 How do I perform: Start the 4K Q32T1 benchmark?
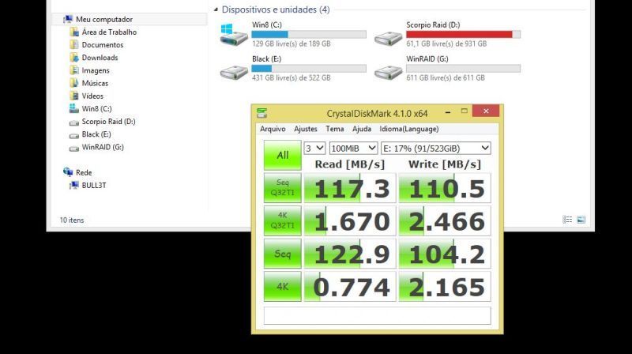point(282,220)
